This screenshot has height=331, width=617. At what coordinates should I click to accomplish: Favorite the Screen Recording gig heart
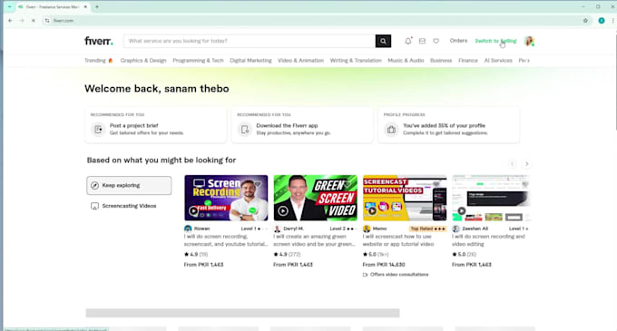(258, 183)
